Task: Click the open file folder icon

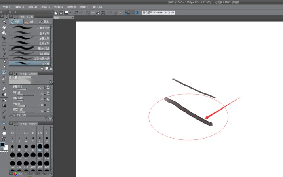Action: point(61,13)
